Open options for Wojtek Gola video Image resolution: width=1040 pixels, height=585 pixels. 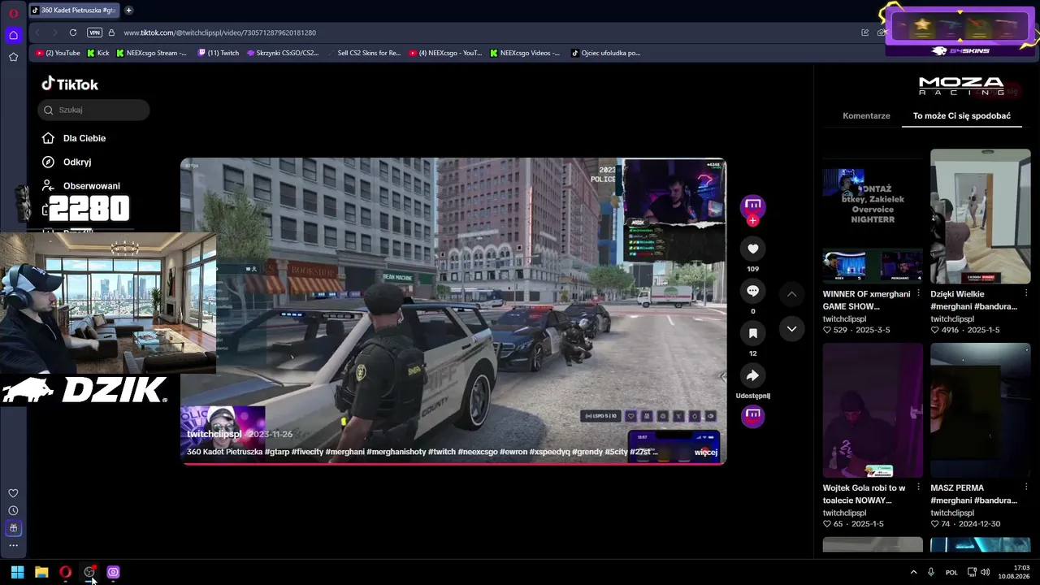pos(918,487)
